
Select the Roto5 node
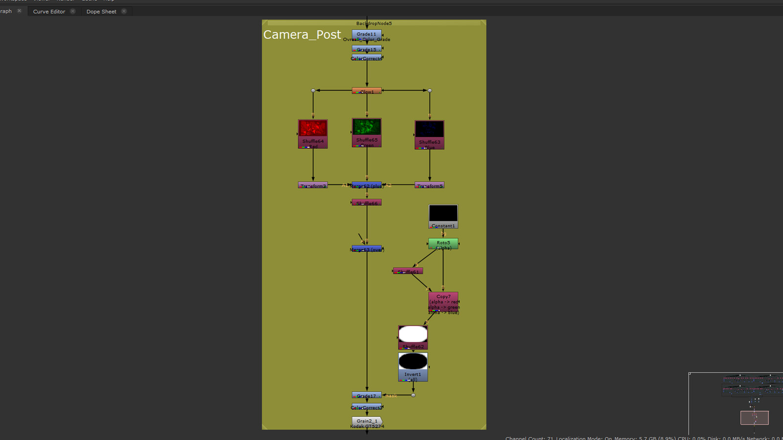coord(443,244)
